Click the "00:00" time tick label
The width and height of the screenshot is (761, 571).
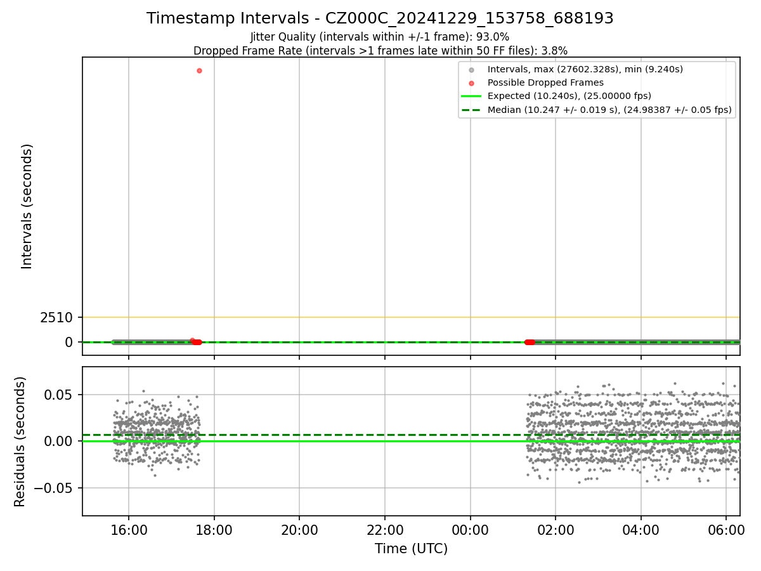click(x=470, y=530)
